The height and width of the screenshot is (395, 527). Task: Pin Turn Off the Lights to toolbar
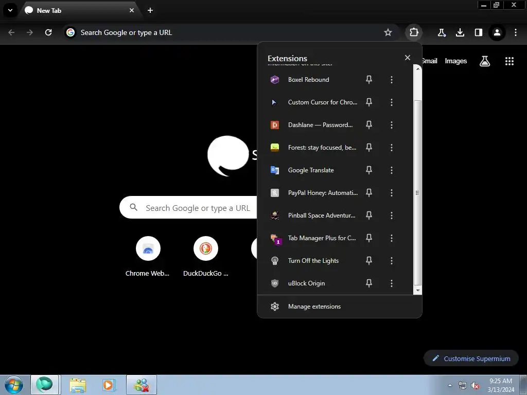click(368, 261)
